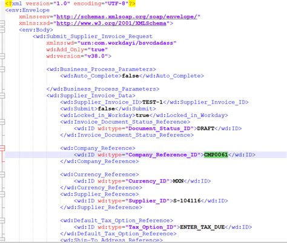Collapse the Invoice_Document_Status_Reference fold marker
Image resolution: width=287 pixels, height=243 pixels.
2,122
